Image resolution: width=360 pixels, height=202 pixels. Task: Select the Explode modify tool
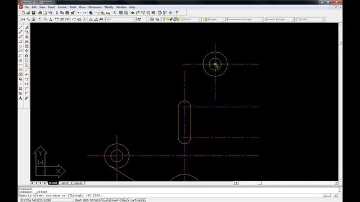pyautogui.click(x=26, y=98)
